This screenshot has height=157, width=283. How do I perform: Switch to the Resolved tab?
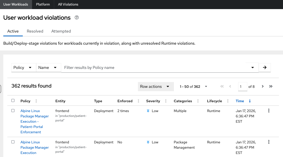pyautogui.click(x=35, y=31)
